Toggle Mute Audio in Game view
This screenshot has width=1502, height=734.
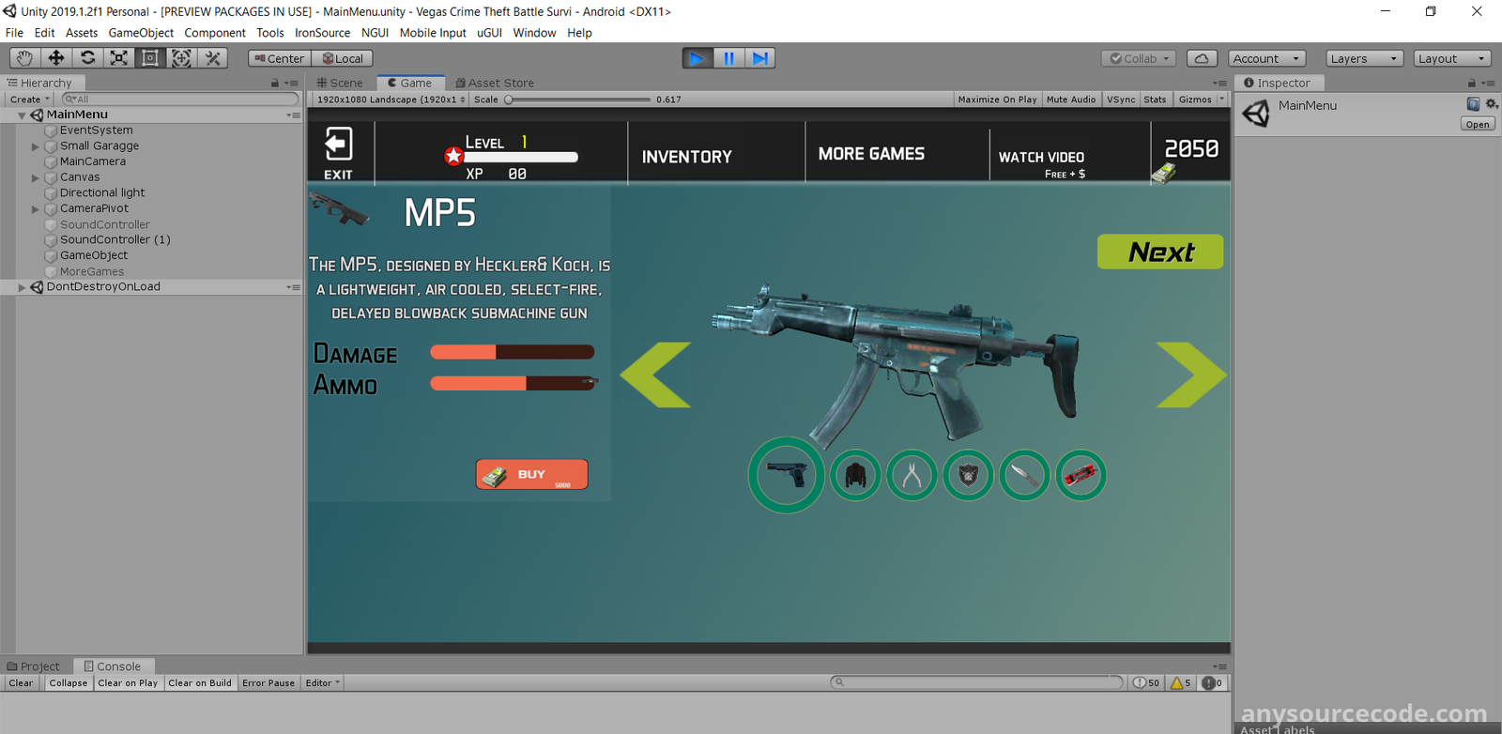click(1070, 99)
